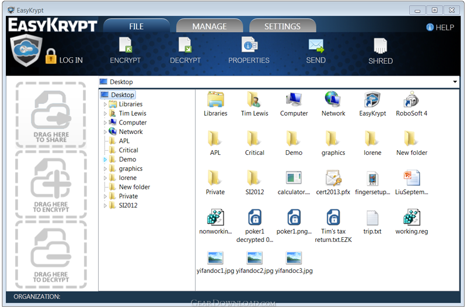Select the Demo folder in file pane

[x=293, y=139]
